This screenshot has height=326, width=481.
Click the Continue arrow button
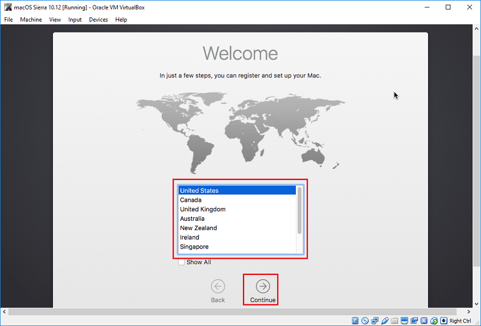coord(263,286)
